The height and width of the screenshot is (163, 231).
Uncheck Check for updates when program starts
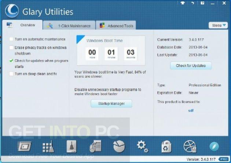(11, 61)
